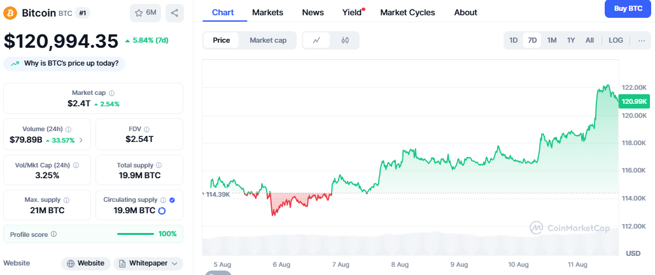Click the circulating supply progress ring icon
The height and width of the screenshot is (275, 655).
click(162, 211)
